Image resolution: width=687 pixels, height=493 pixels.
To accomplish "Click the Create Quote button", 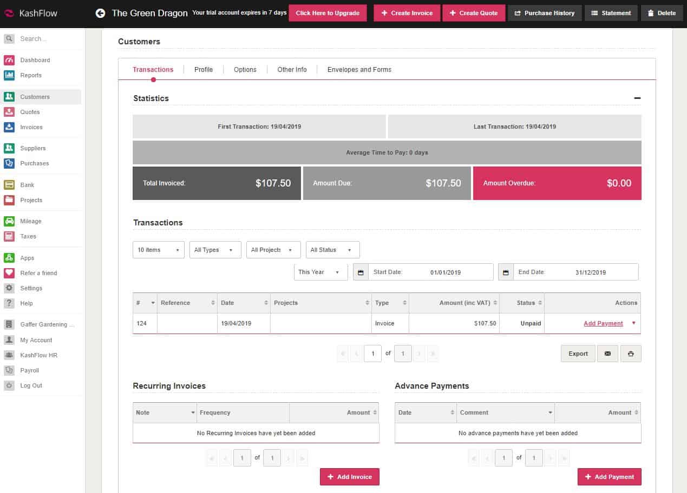I will (474, 13).
